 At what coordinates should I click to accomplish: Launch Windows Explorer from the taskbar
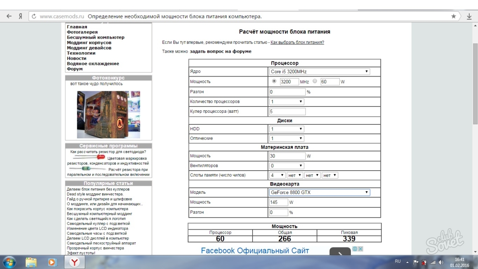[31, 262]
